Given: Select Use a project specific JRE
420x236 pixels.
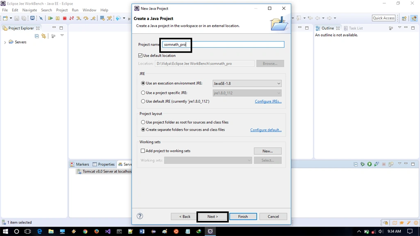Looking at the screenshot, I should click(143, 93).
